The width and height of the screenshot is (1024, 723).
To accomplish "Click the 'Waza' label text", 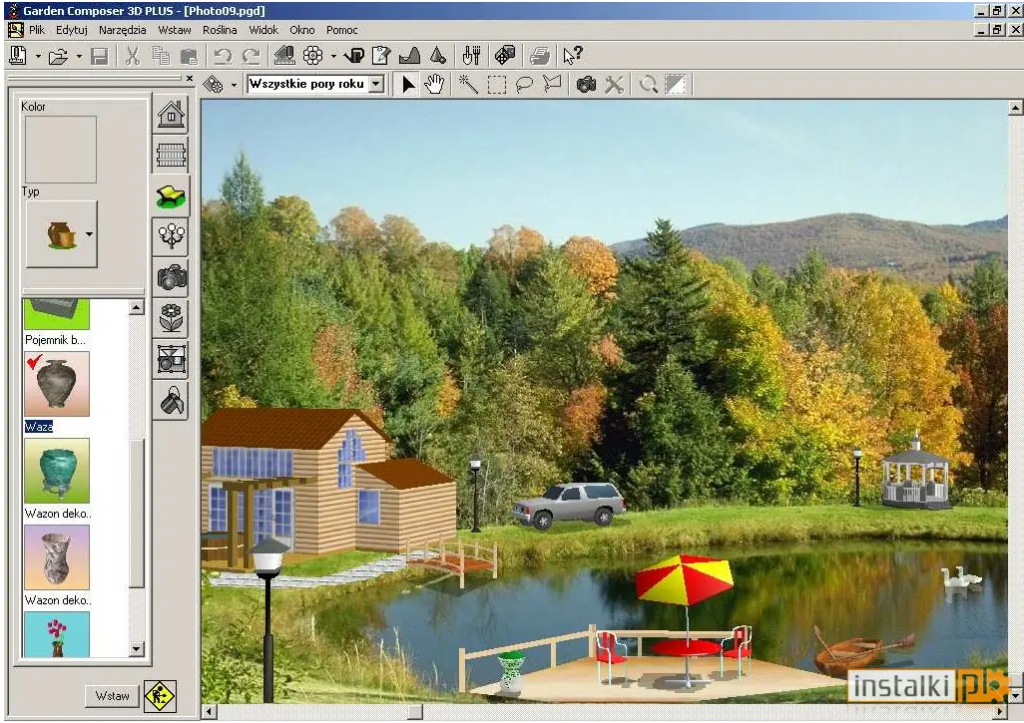I will coord(39,427).
